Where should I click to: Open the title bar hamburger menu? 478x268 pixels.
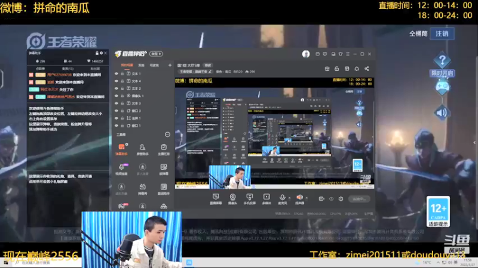[348, 54]
